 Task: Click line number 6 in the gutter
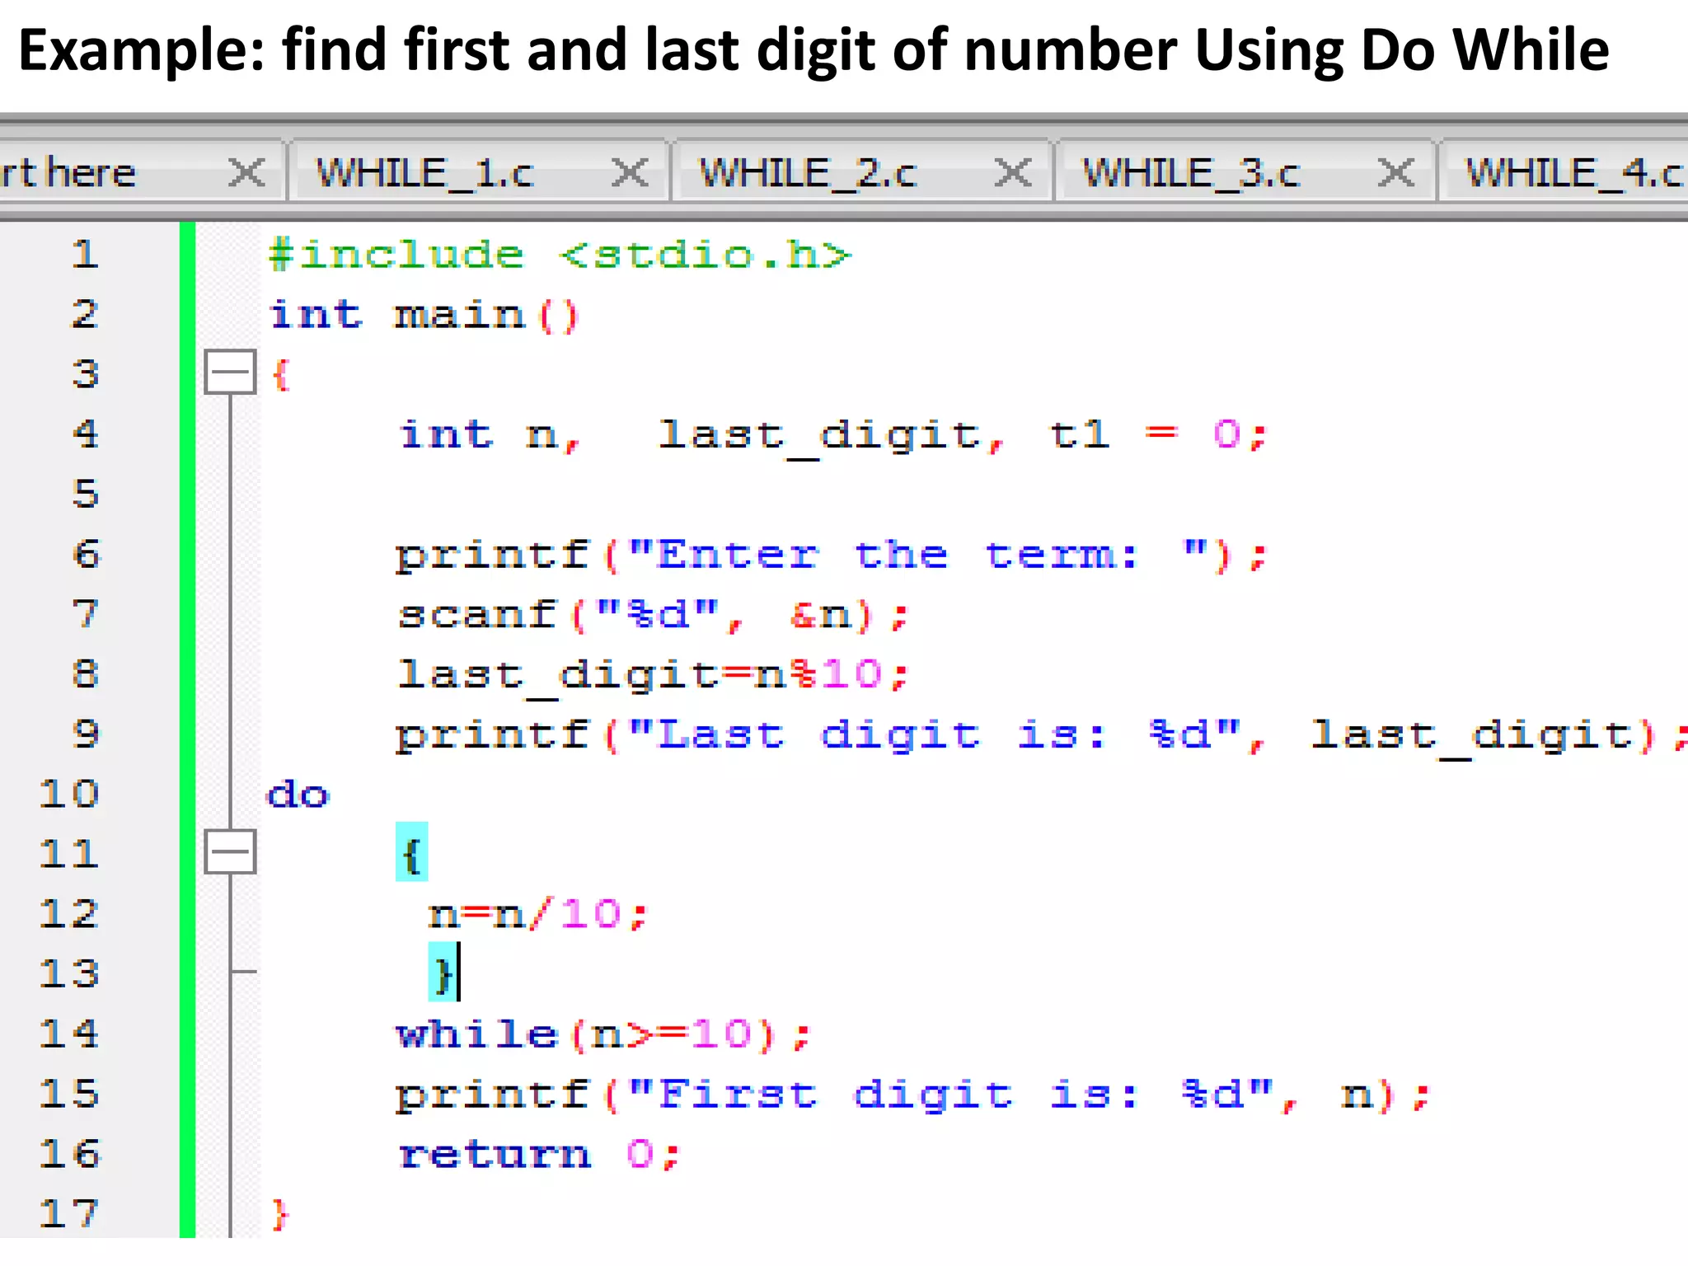click(x=85, y=554)
